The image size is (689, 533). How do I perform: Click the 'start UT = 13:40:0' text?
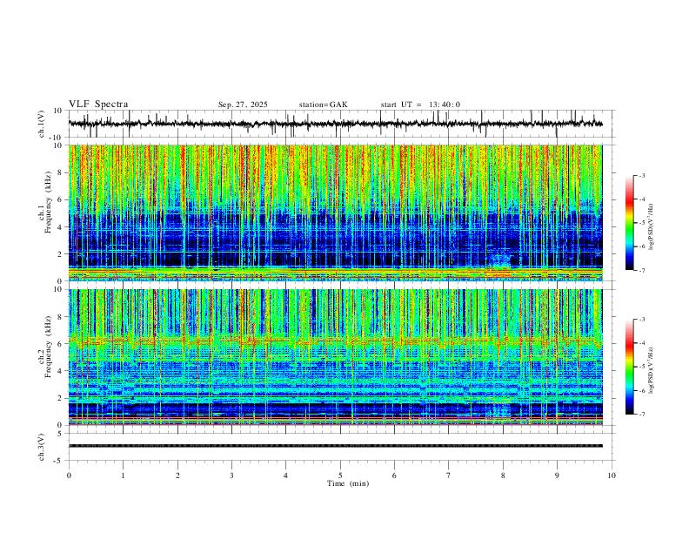click(420, 105)
